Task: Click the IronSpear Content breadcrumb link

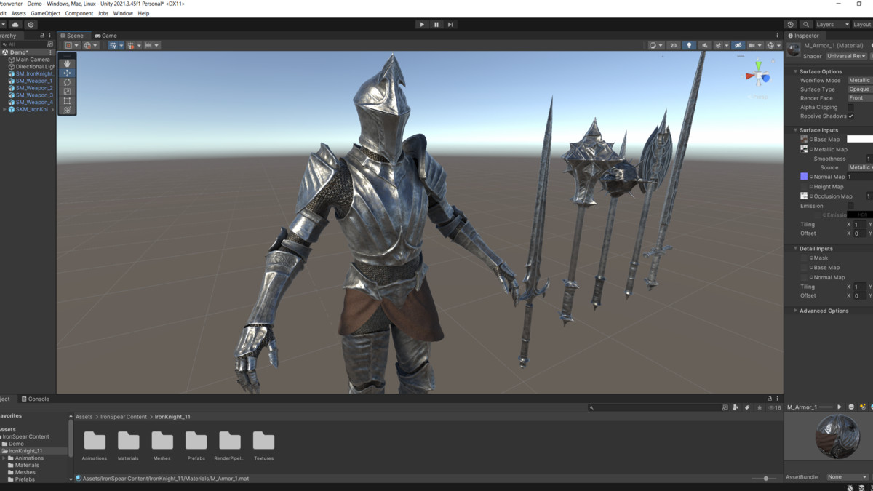Action: [124, 417]
